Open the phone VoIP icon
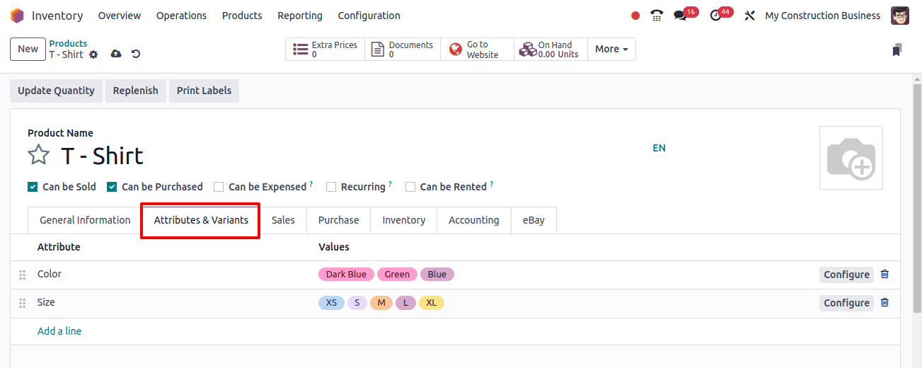The height and width of the screenshot is (368, 922). [x=657, y=16]
